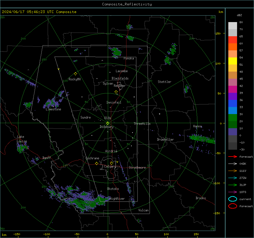The width and height of the screenshot is (254, 238).
Task: Click the yellow diamond marker above Calgary
Action: [x=111, y=163]
